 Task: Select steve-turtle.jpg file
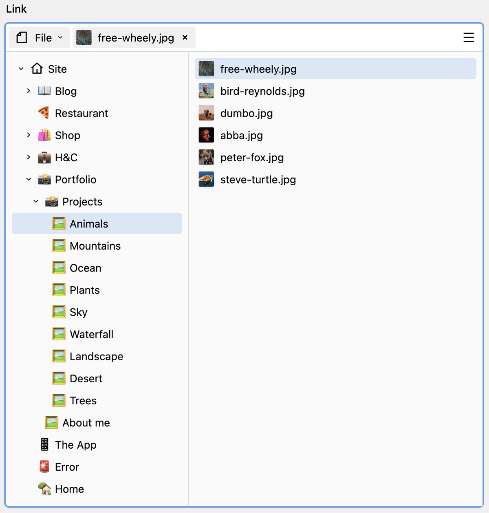click(x=336, y=180)
